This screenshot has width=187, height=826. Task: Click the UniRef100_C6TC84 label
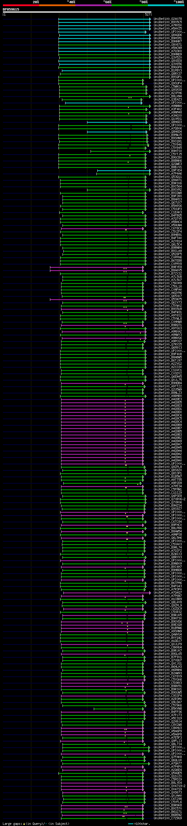[x=168, y=522]
